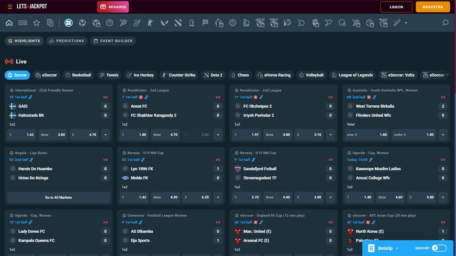Expand more markets for GAIS vs Halmstads
Viewport: 456px width, 256px height.
[x=105, y=135]
